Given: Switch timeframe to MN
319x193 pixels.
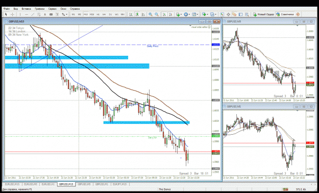Looking at the screenshot, I should (122, 14).
